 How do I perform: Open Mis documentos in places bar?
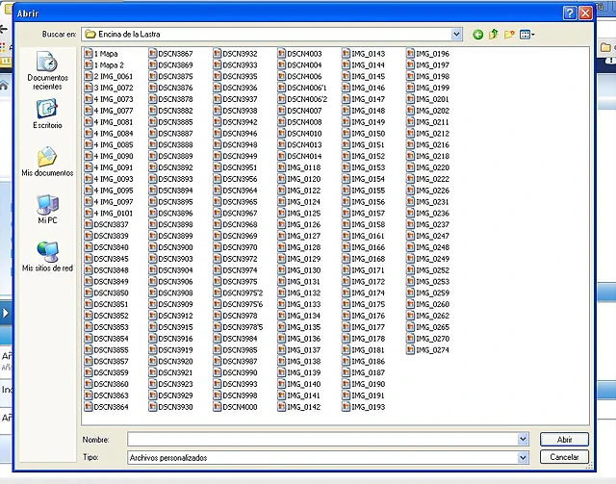(x=47, y=162)
